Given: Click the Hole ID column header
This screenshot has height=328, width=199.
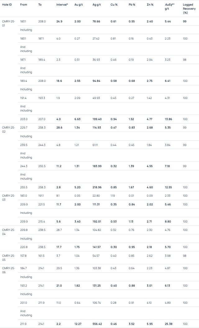Looking at the screenshot, I should [7, 5].
